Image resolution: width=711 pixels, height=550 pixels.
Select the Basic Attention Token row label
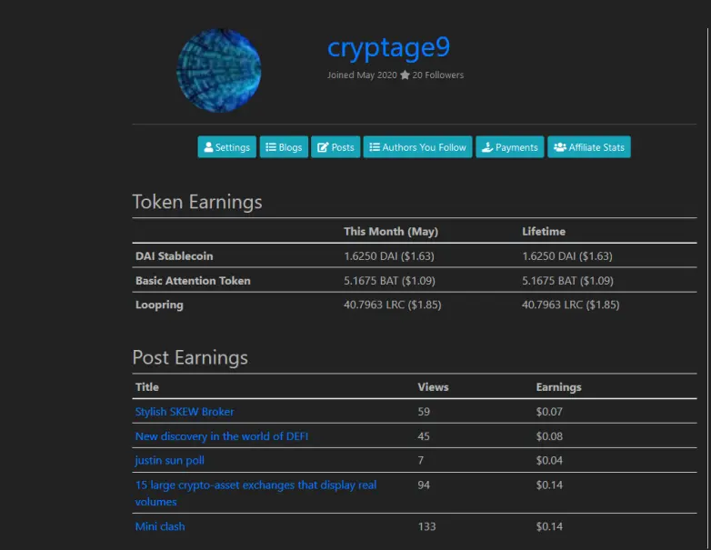[x=193, y=280]
